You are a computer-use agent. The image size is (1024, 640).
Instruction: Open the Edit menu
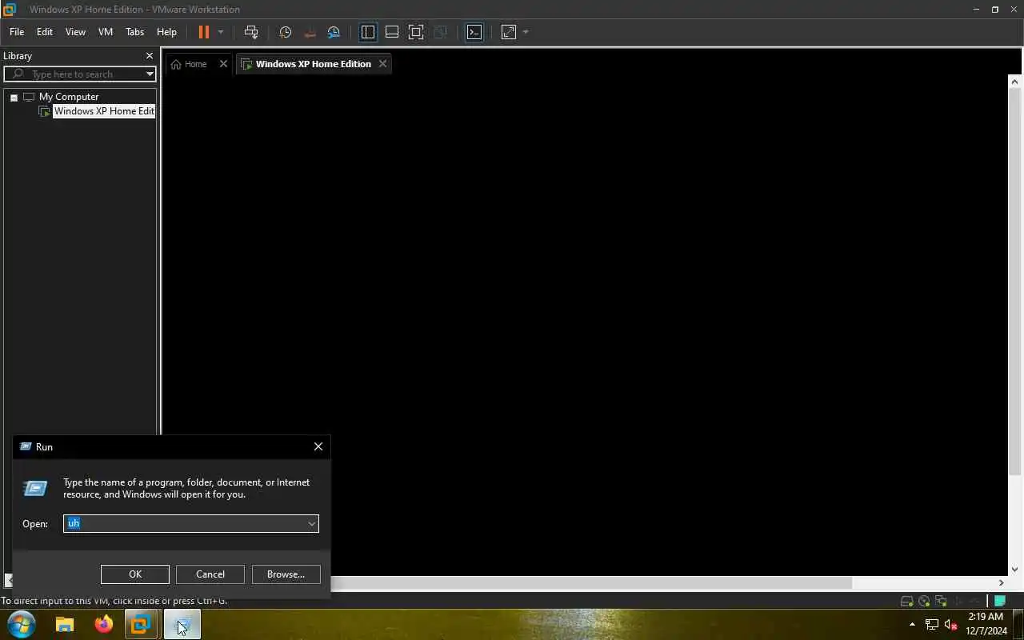pyautogui.click(x=45, y=32)
